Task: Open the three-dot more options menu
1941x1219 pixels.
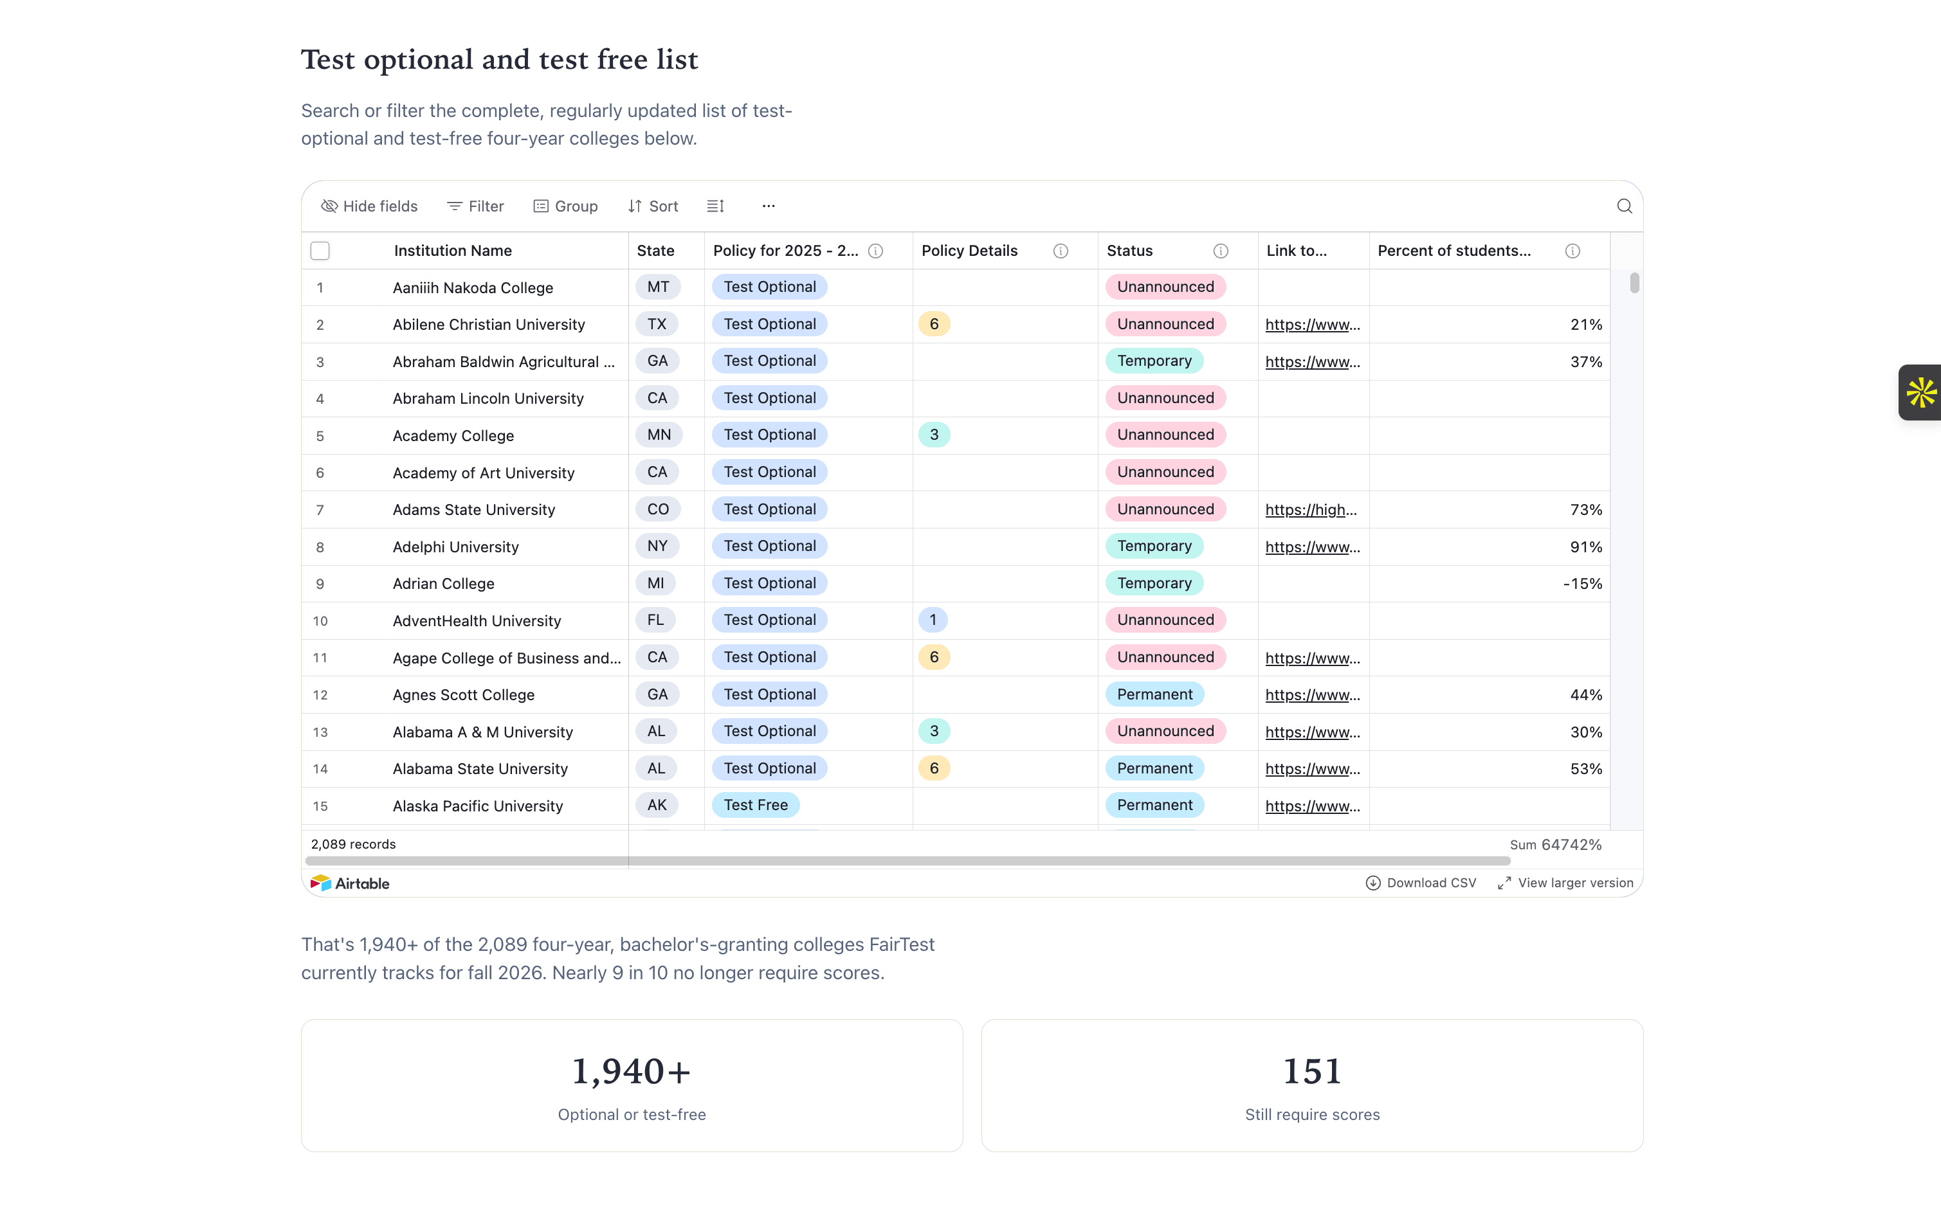Action: [768, 206]
